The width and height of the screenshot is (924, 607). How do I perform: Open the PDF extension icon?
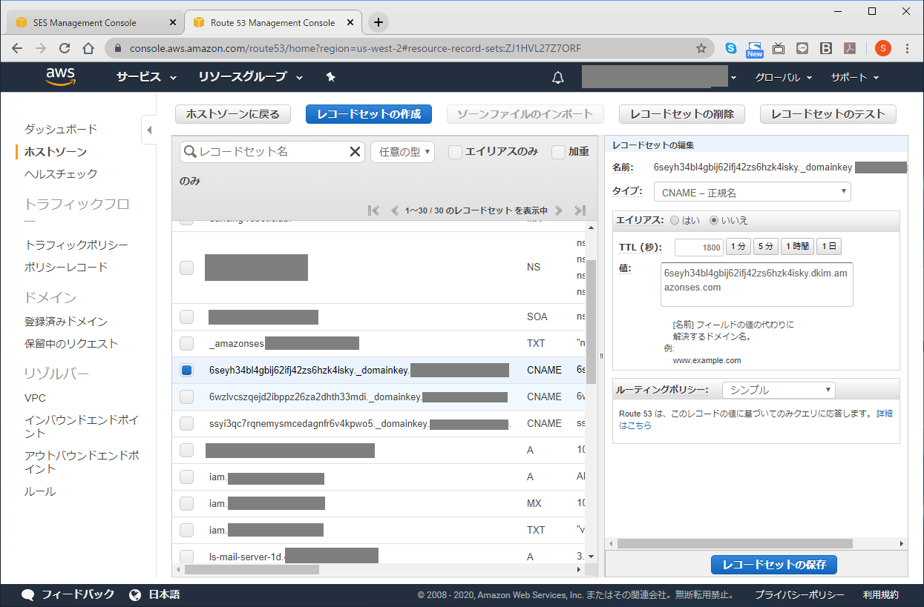pyautogui.click(x=850, y=48)
